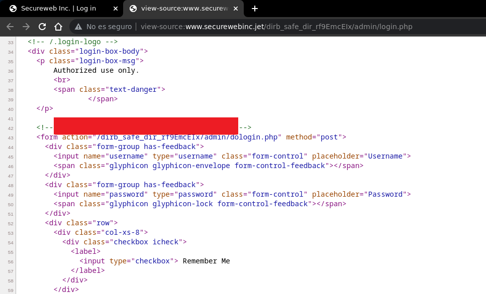
Task: Open the admin/dologin.php form action link
Action: point(186,137)
